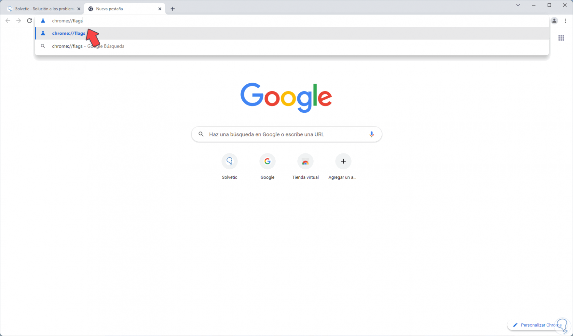Focus the Google search box

(286, 134)
